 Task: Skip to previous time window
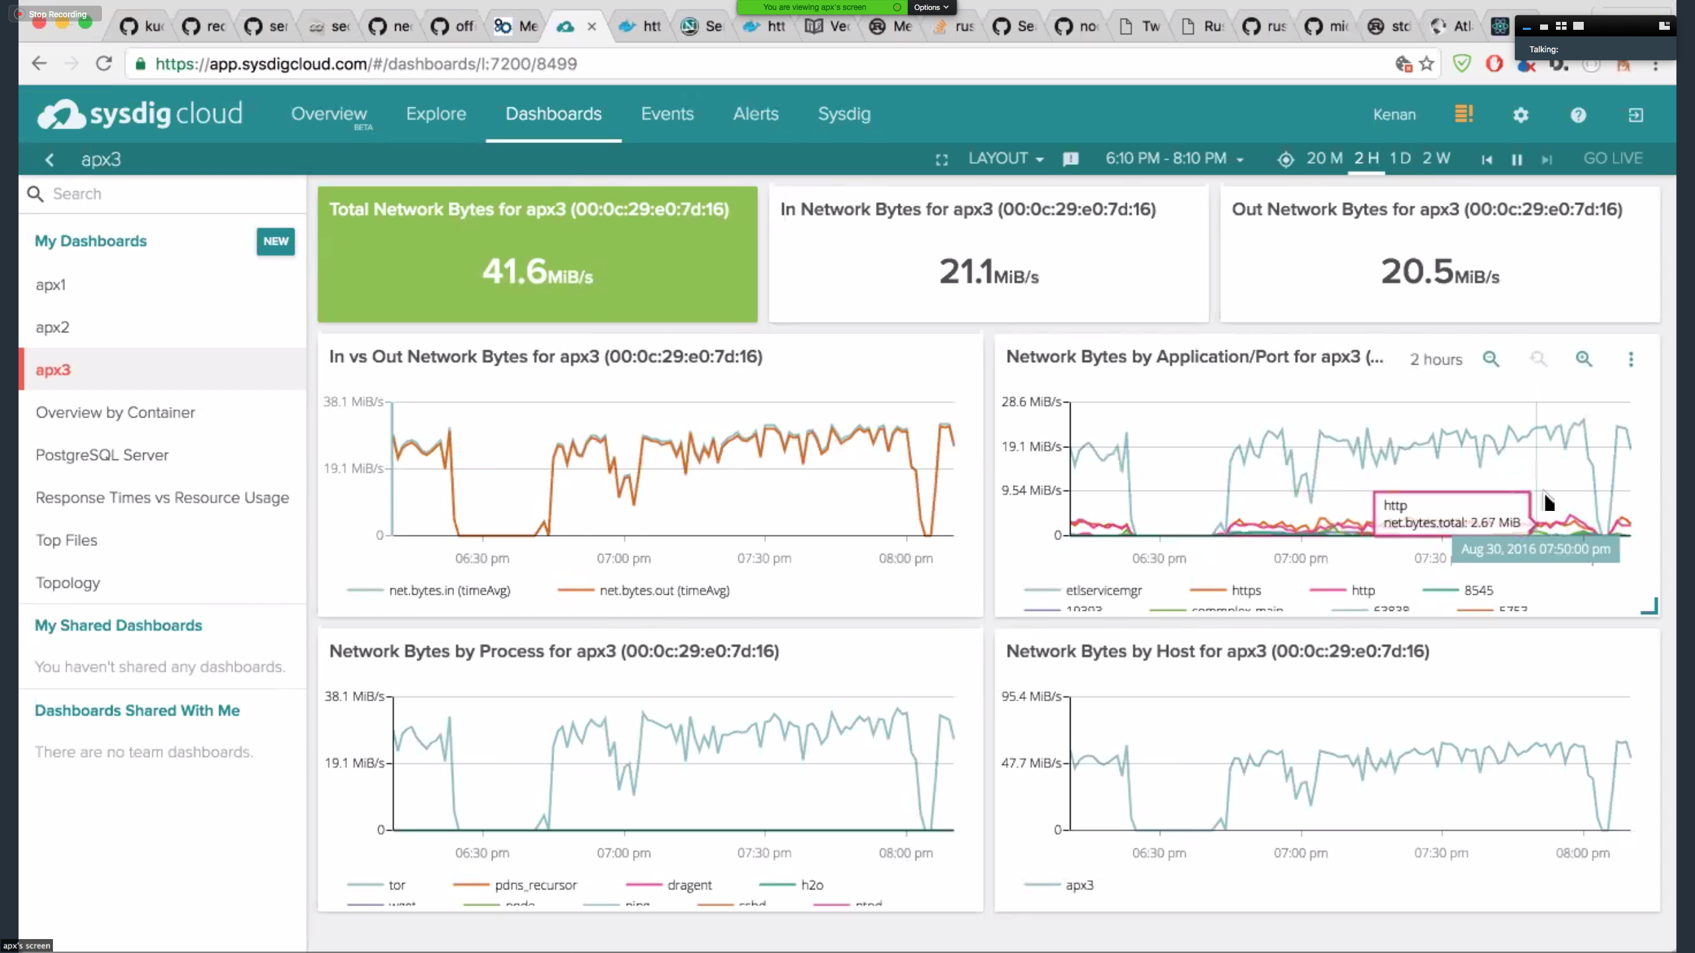pyautogui.click(x=1486, y=159)
